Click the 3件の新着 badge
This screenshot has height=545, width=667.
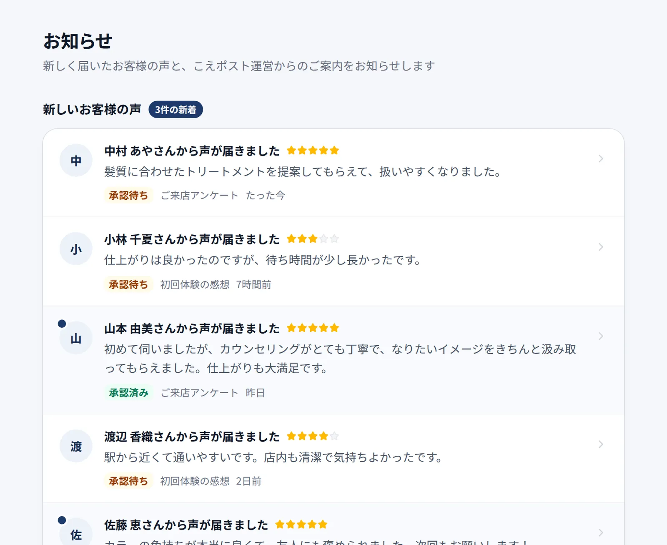[x=176, y=110]
